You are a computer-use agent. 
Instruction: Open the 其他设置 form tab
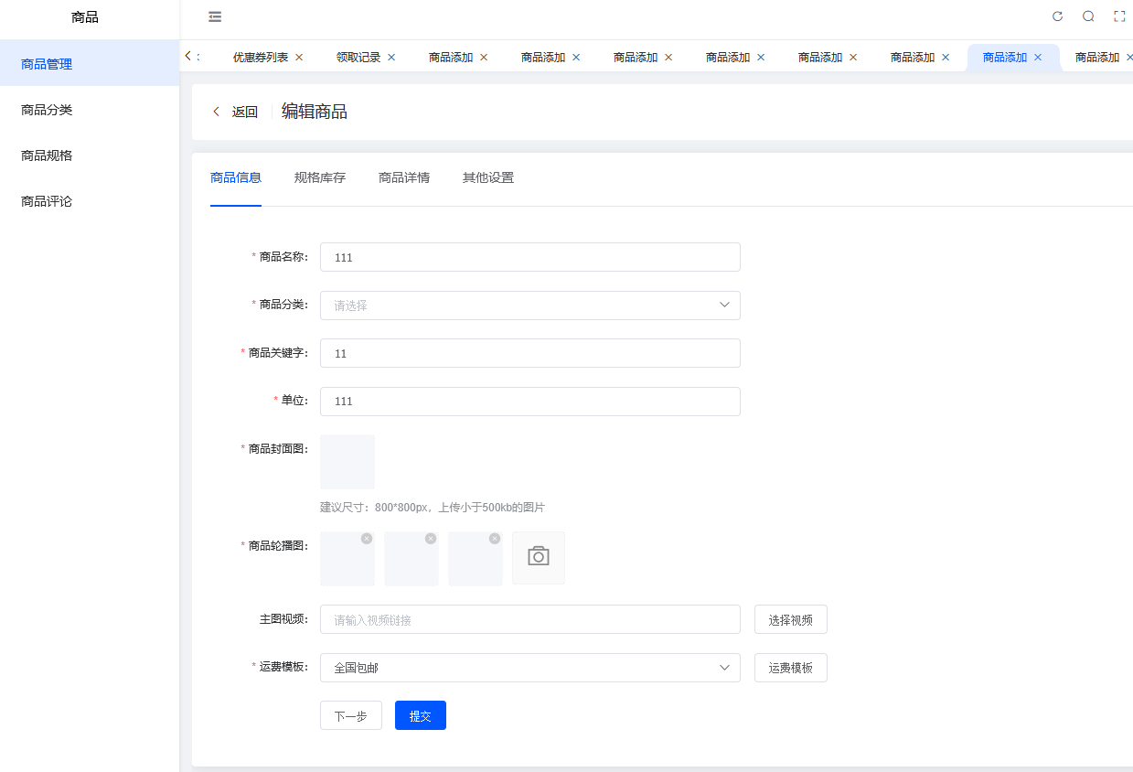pos(488,177)
